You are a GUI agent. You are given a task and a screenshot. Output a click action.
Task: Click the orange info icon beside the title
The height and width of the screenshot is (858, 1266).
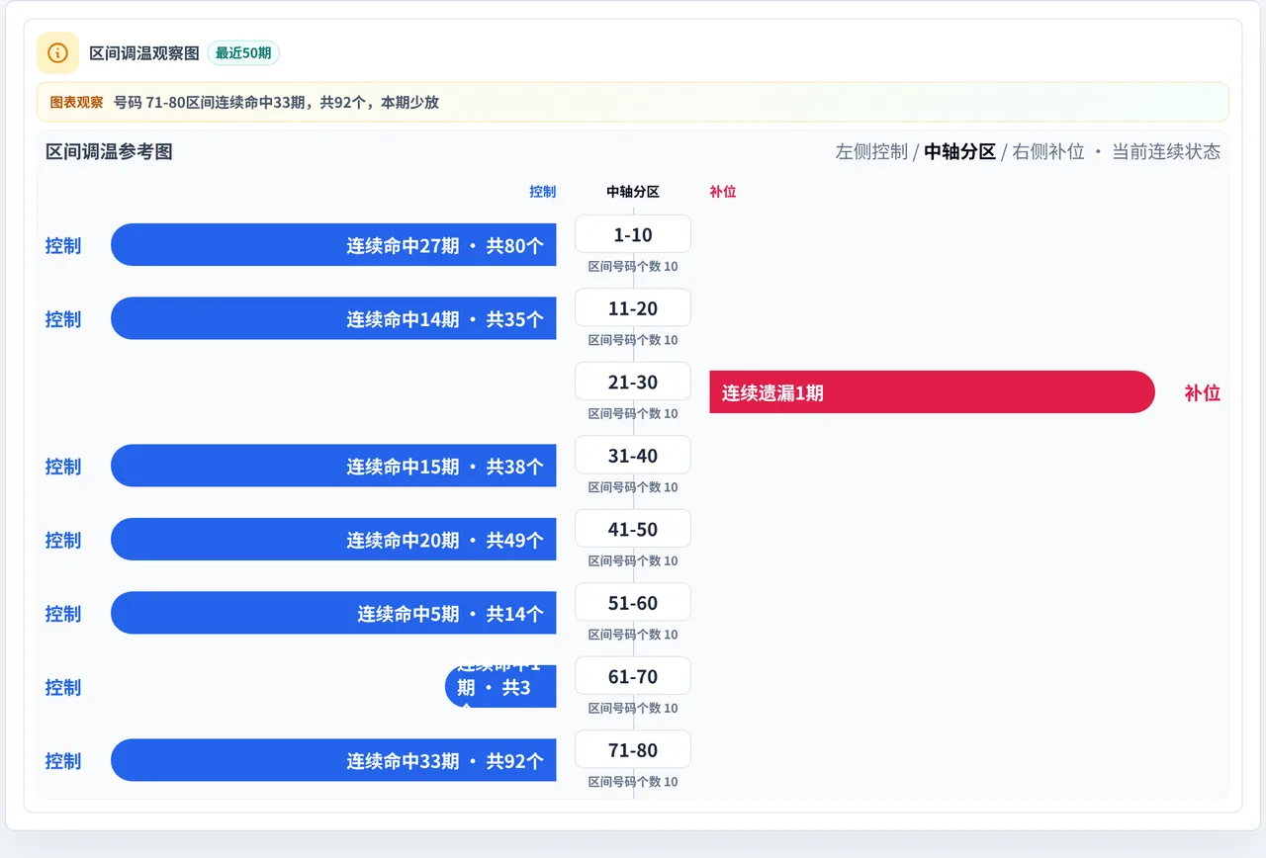(57, 52)
